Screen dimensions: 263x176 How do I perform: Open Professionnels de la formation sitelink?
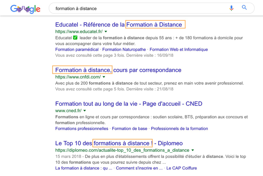(179, 129)
